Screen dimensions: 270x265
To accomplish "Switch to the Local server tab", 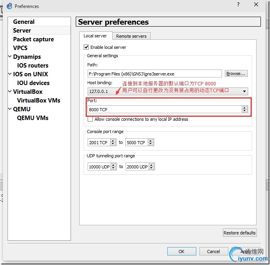I will (95, 36).
